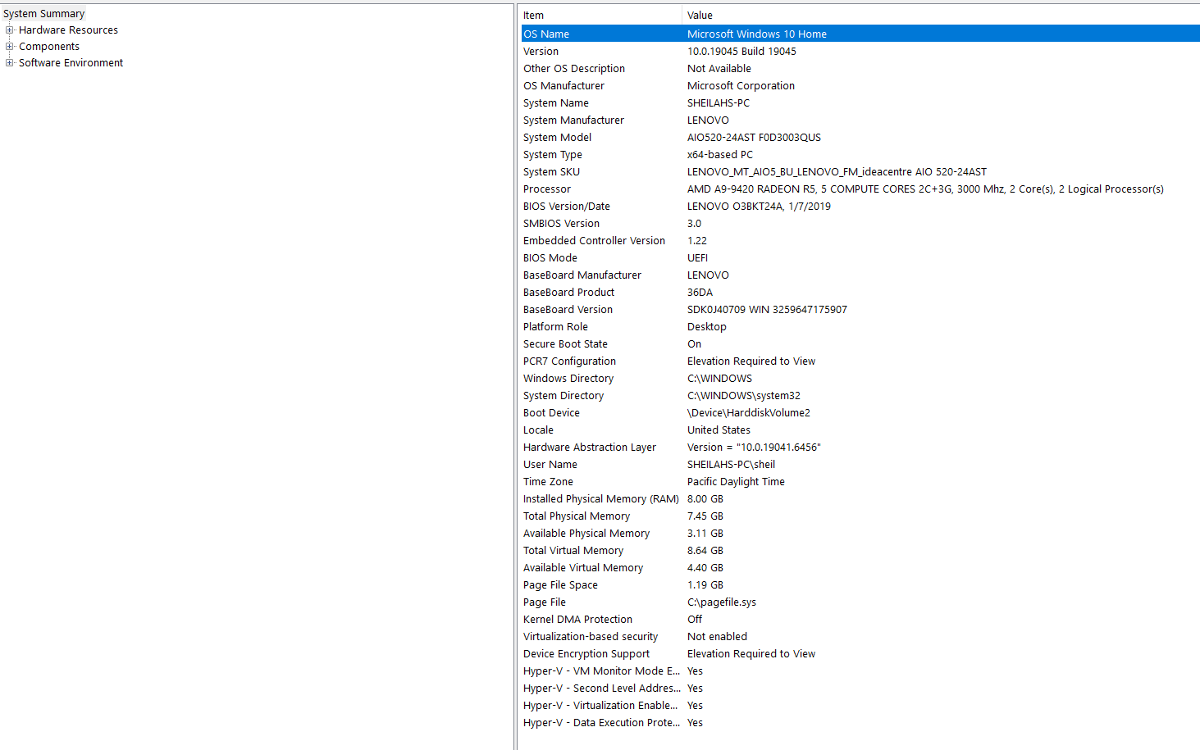Screen dimensions: 1200x750
Task: Select the Device Encryption Support row
Action: tap(860, 653)
